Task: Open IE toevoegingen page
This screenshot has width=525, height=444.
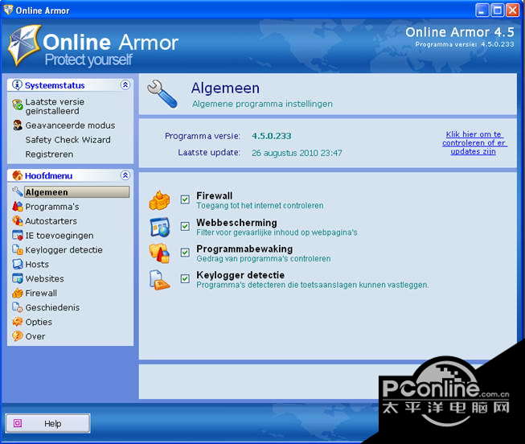Action: point(59,236)
